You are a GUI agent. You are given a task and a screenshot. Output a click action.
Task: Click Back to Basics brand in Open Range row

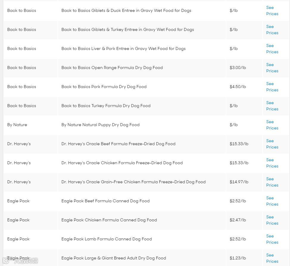(22, 68)
